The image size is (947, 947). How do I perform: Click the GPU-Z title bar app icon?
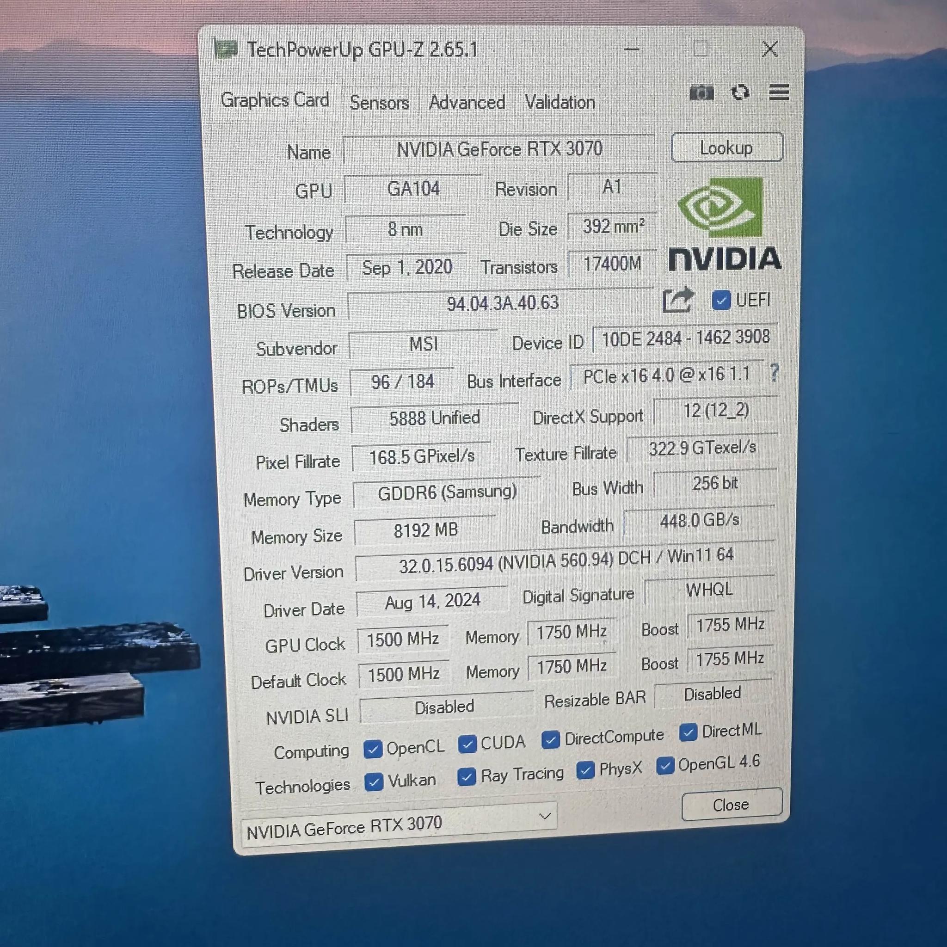pos(226,49)
